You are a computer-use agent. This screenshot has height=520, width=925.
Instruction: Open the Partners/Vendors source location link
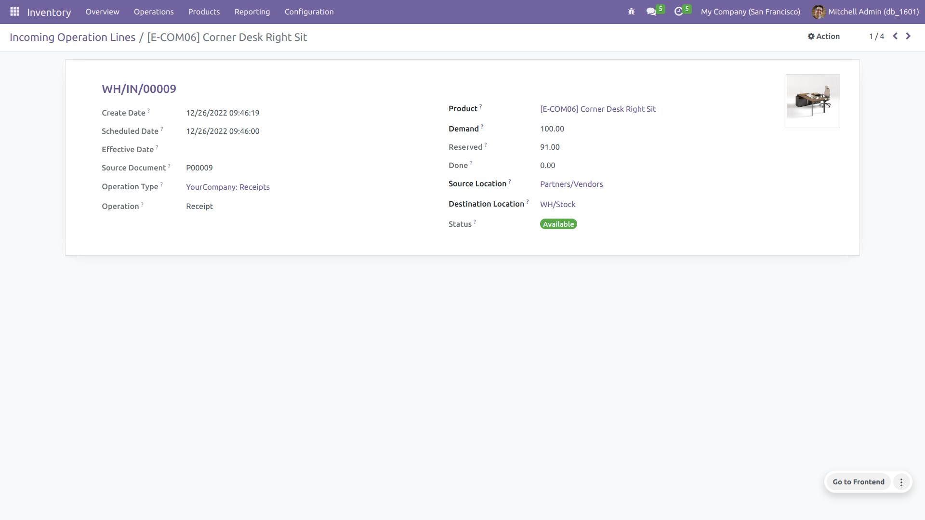571,184
